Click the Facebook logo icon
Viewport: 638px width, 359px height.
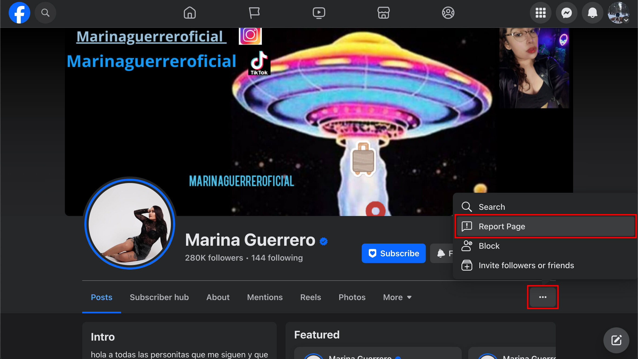click(19, 13)
